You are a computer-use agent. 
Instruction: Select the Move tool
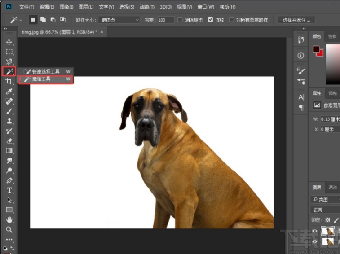pos(9,42)
